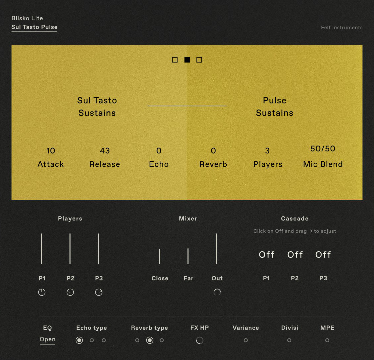Open the Pulse Sustains articulation selector
374x360 pixels.
275,107
